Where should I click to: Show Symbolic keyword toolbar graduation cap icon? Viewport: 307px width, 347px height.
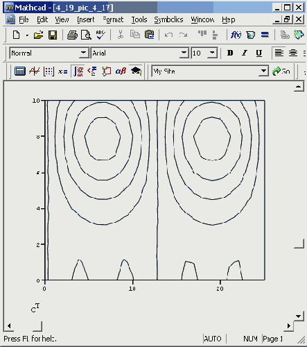[136, 71]
